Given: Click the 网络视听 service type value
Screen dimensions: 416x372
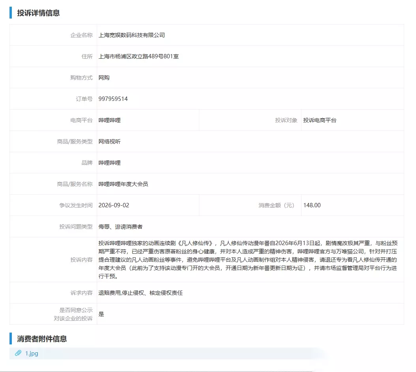Looking at the screenshot, I should pos(110,141).
